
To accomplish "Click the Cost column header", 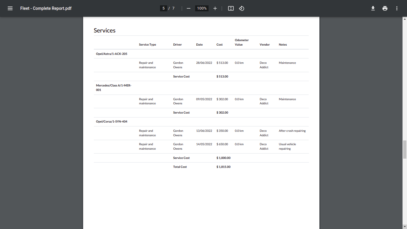I will click(x=220, y=45).
